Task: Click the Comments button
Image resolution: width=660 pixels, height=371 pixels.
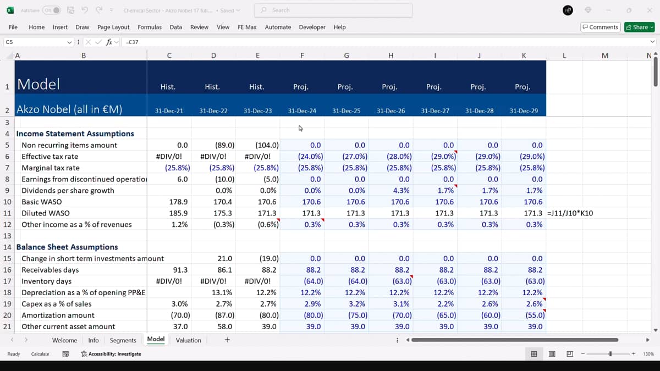Action: pos(601,27)
